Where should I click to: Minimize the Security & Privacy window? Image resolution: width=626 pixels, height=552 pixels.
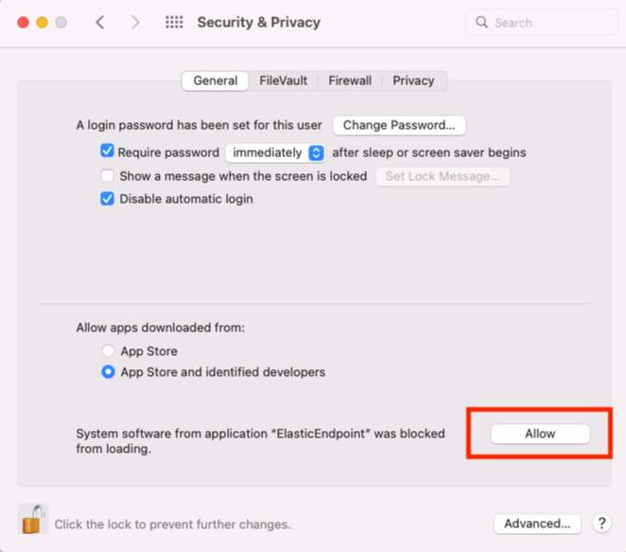click(x=42, y=22)
